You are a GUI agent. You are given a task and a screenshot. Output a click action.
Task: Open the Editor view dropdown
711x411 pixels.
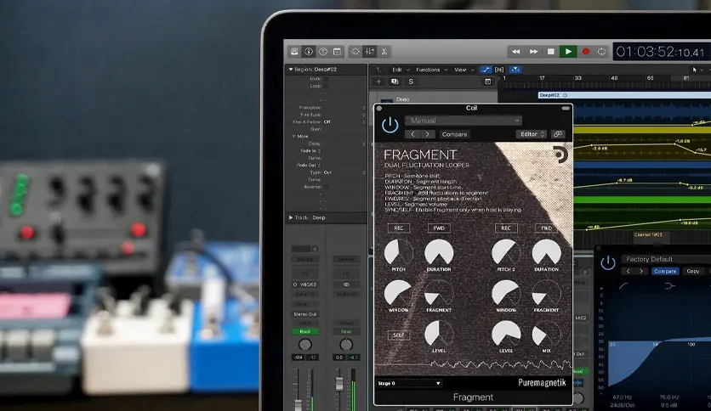click(x=532, y=134)
